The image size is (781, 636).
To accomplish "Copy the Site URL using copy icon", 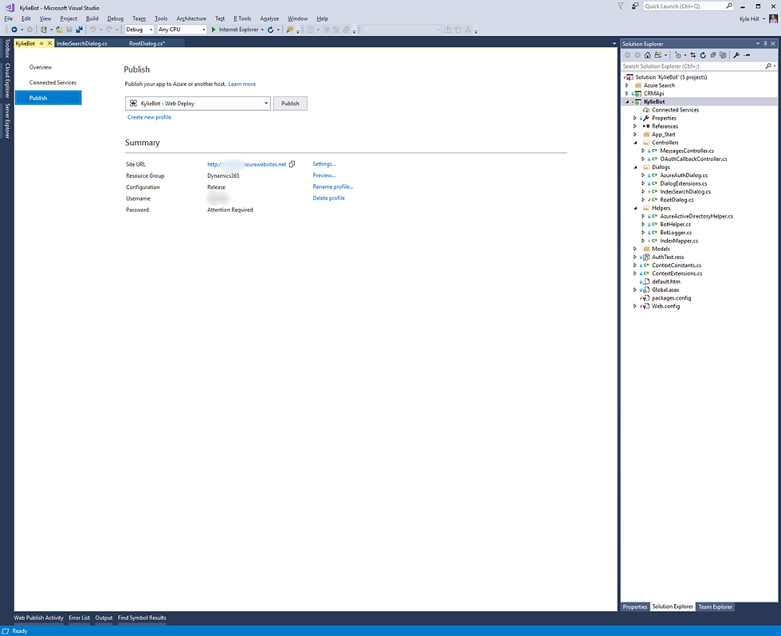I will [x=292, y=164].
